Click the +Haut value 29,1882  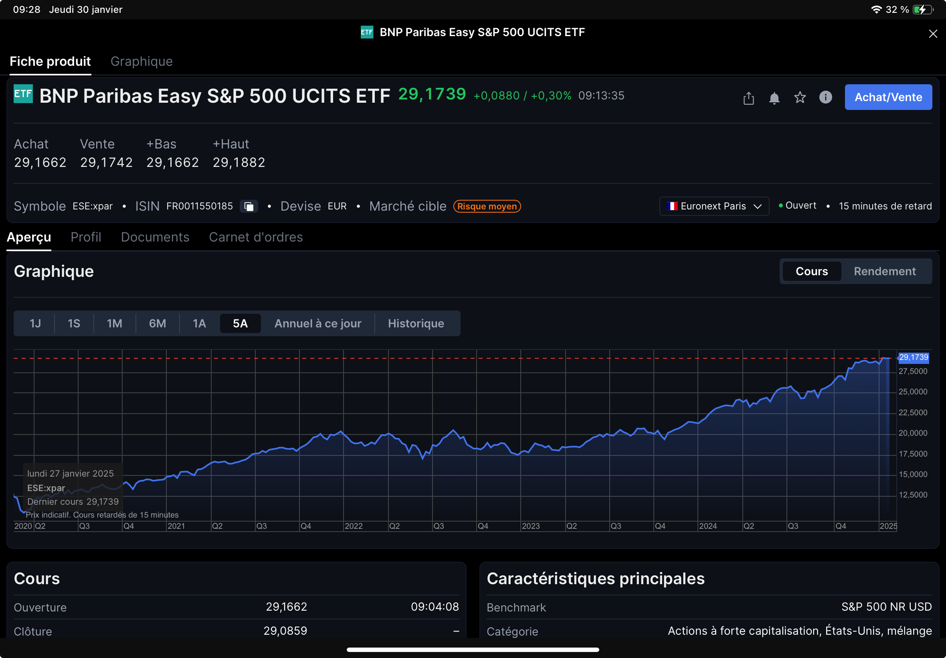click(x=239, y=162)
